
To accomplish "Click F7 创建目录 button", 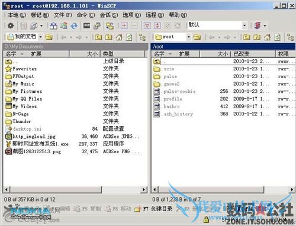I will 153,209.
